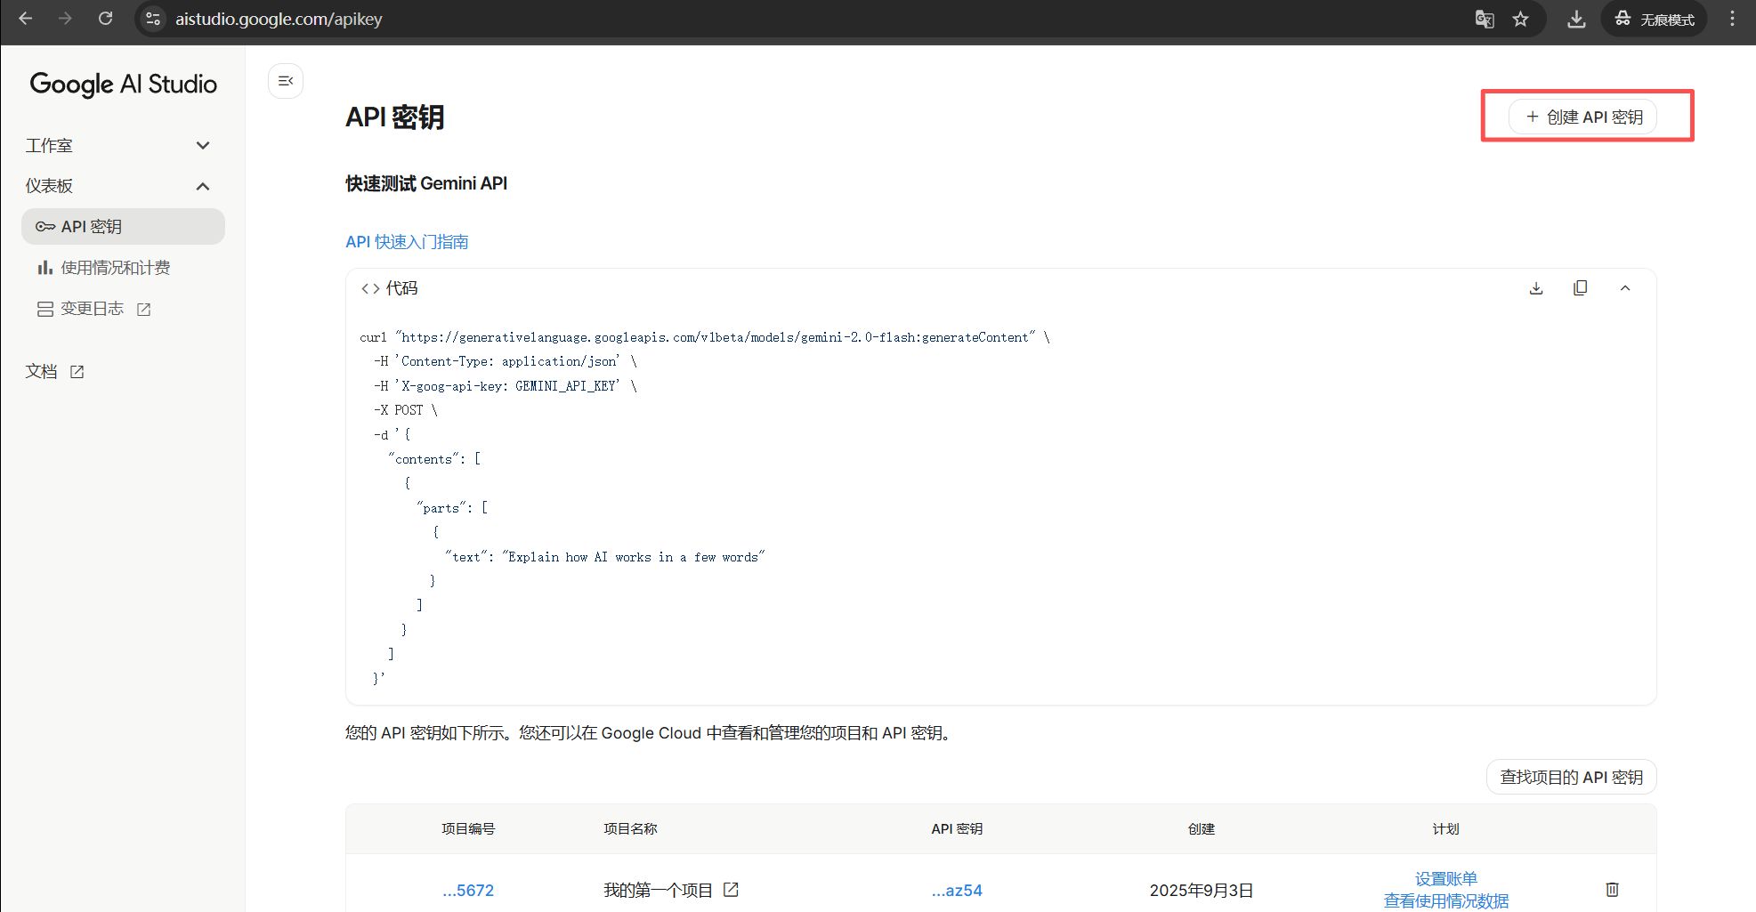Open external link icon for 我的第一个项目

pos(731,890)
